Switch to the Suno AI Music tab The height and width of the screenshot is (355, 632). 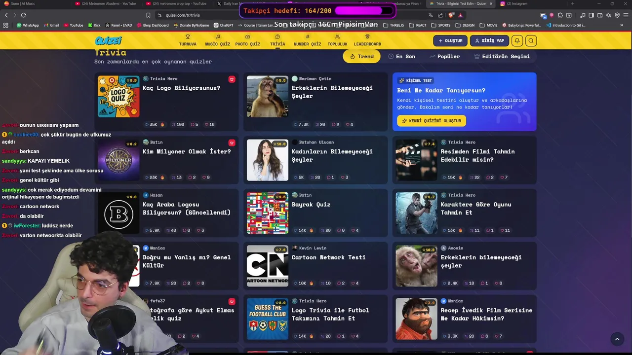35,3
